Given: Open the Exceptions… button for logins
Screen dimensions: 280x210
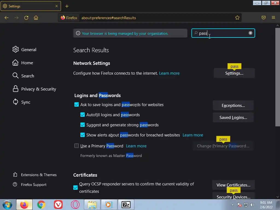Looking at the screenshot, I should click(x=233, y=105).
